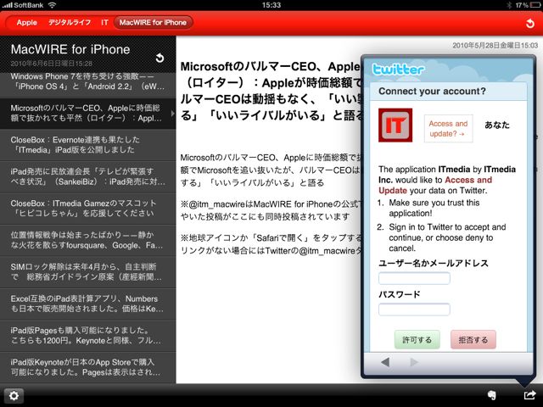Open iPad版Keynoteが日本のApp Store article

coord(88,367)
